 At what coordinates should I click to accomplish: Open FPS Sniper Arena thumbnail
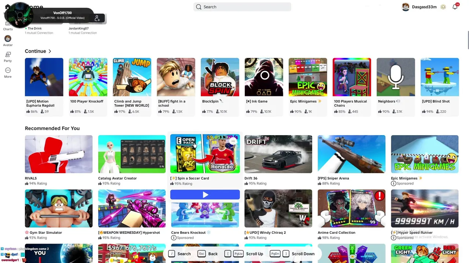[352, 154]
